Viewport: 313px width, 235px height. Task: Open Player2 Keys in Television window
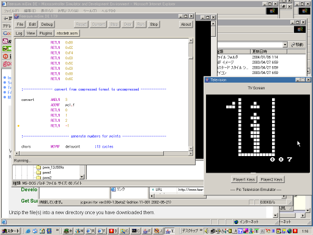click(271, 179)
